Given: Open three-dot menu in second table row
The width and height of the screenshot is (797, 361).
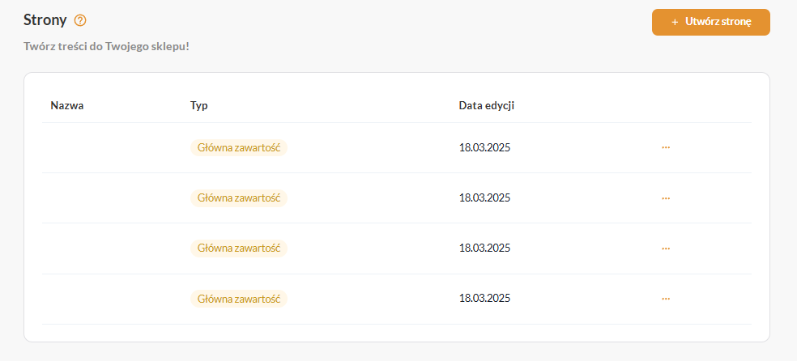Looking at the screenshot, I should click(x=666, y=197).
